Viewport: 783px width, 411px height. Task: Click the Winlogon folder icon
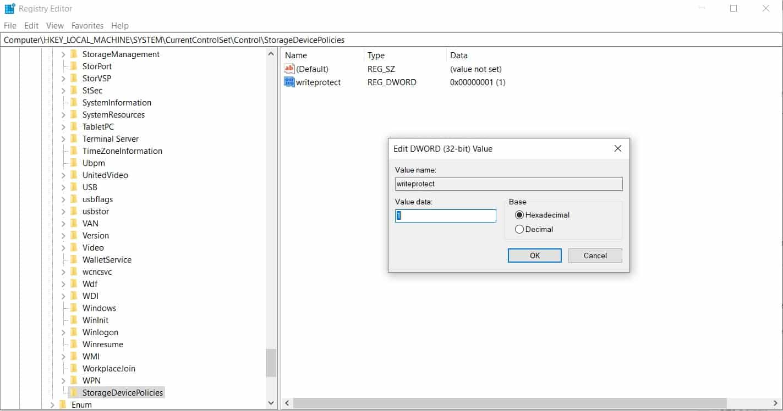click(x=74, y=332)
